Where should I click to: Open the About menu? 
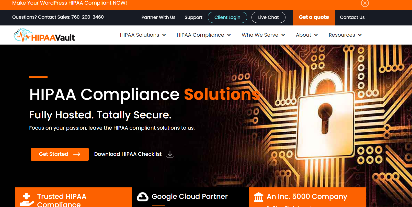click(307, 35)
